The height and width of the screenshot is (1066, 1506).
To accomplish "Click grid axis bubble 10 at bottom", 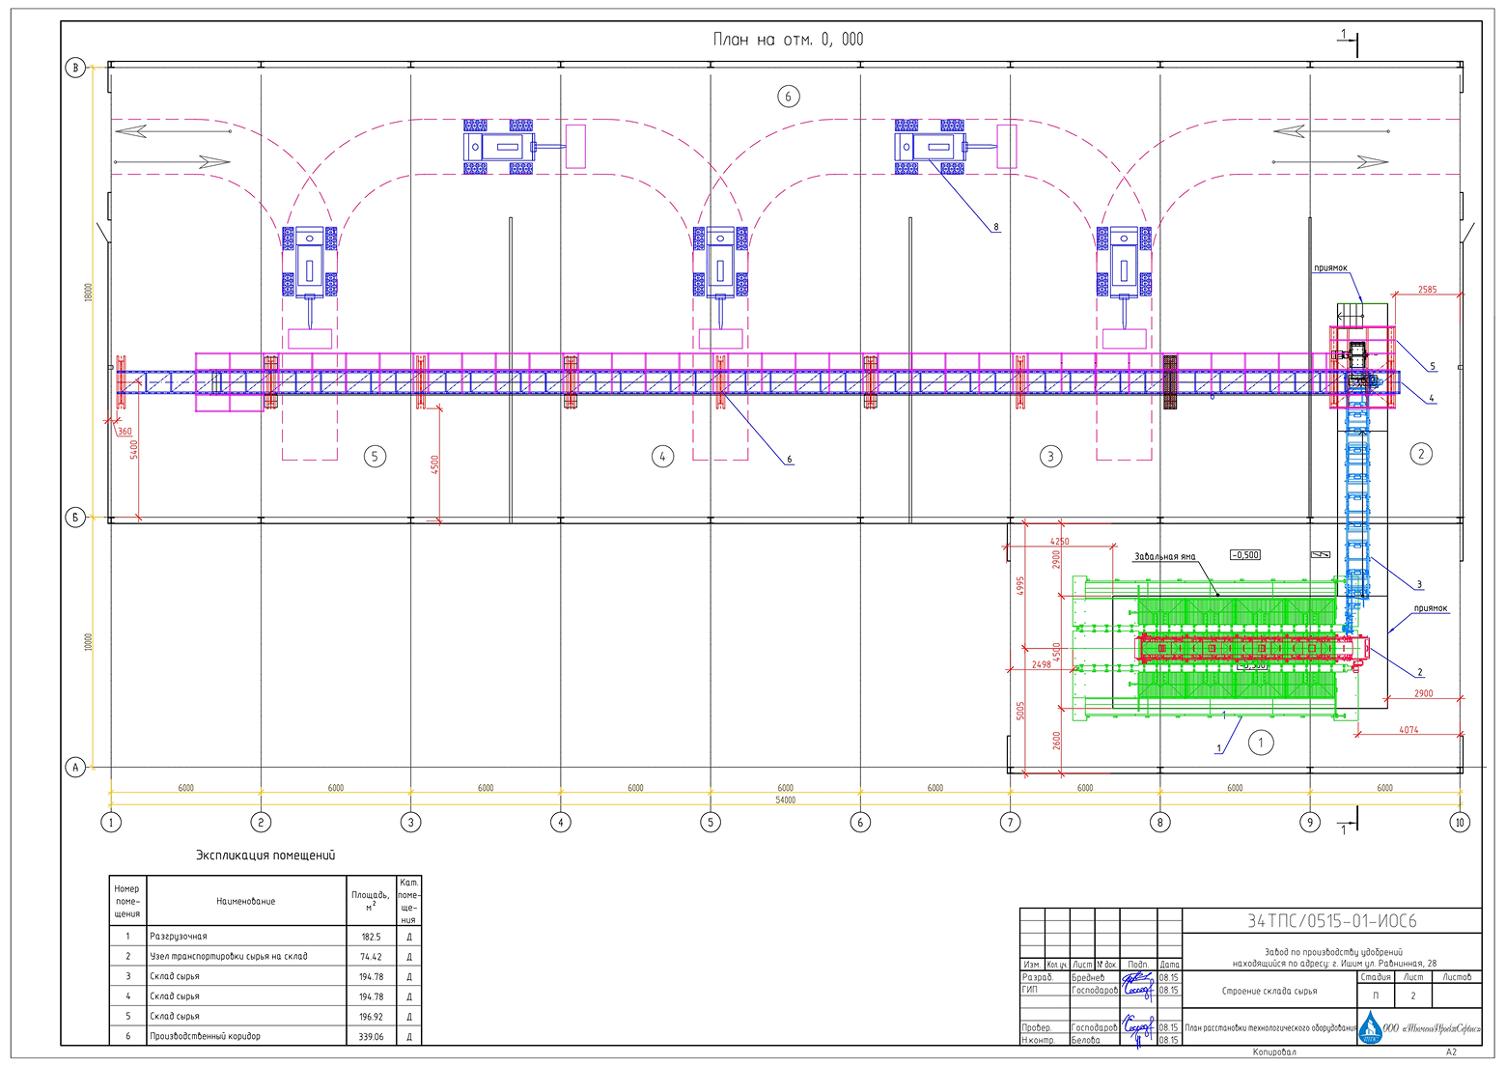I will [x=1460, y=823].
